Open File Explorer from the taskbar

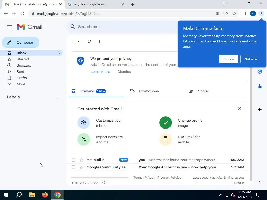tap(32, 195)
